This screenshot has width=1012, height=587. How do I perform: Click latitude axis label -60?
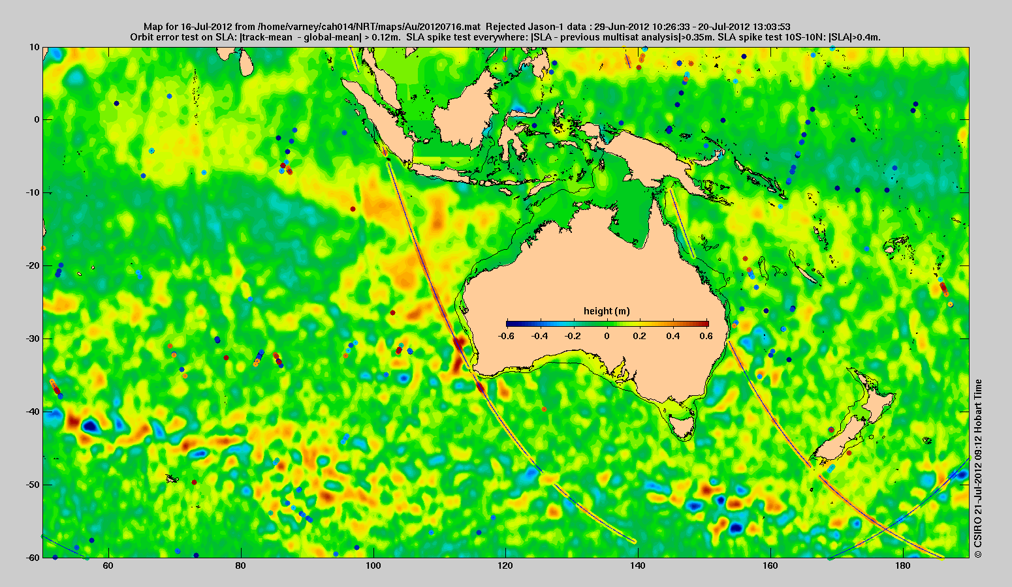tap(33, 558)
